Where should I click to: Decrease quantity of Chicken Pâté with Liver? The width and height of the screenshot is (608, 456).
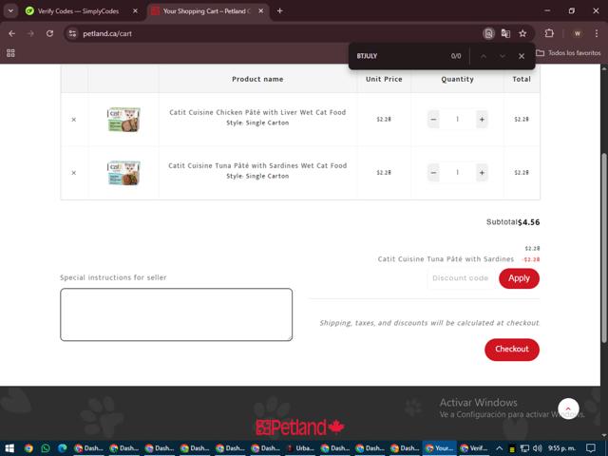pos(433,120)
